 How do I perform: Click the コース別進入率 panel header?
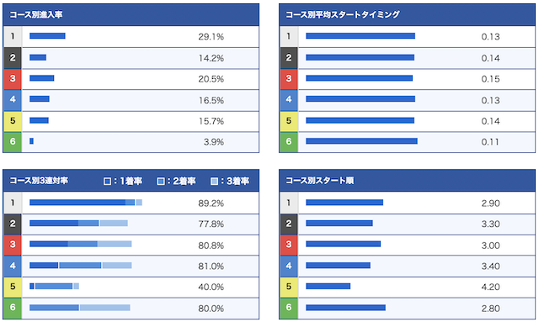click(x=131, y=15)
